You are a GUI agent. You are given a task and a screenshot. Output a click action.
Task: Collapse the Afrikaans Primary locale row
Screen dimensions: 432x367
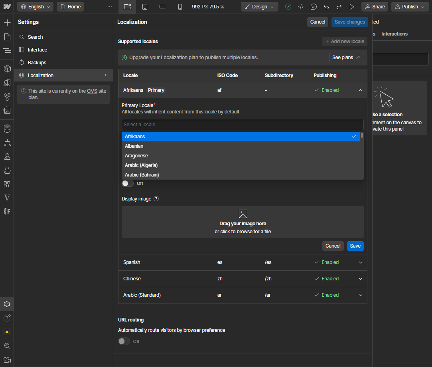click(360, 90)
